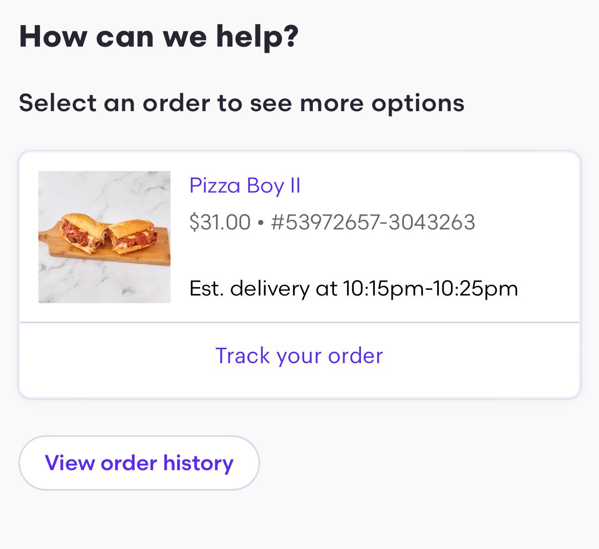Viewport: 599px width, 549px height.
Task: Click "Select an order to see more options"
Action: (242, 103)
